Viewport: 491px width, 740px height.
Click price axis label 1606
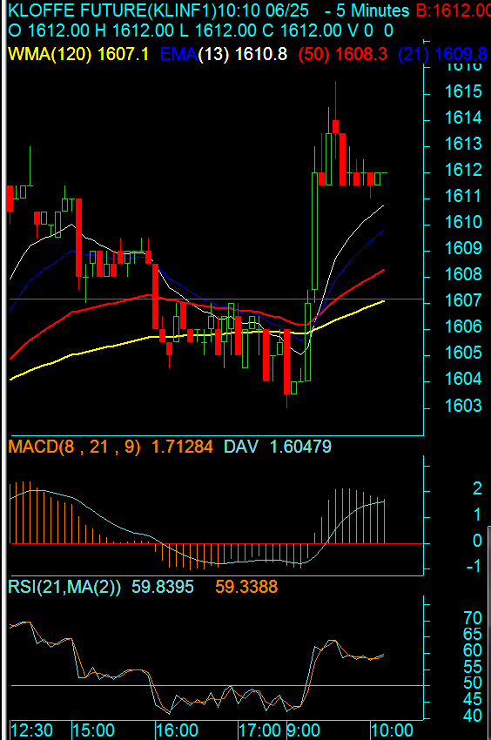click(464, 326)
